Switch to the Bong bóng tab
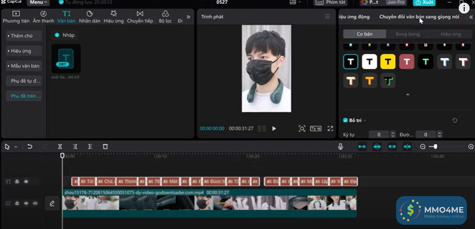Screen dimensions: 475x229 pyautogui.click(x=407, y=34)
